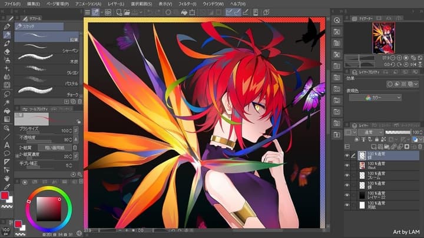
Task: Adjust the ブラシサイズ stepper
Action: [x=71, y=130]
